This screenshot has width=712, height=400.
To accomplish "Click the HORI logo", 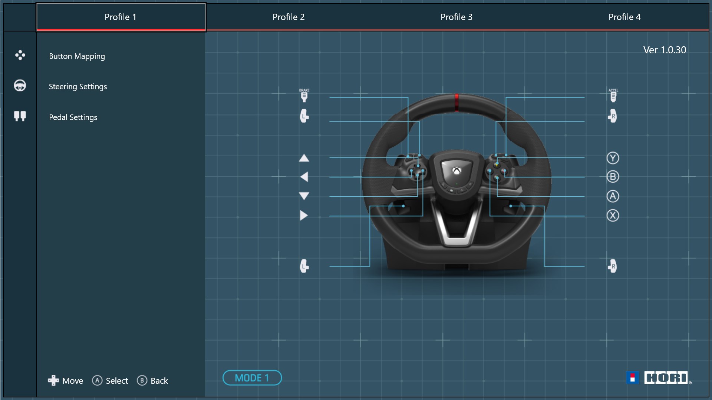I will [x=659, y=378].
